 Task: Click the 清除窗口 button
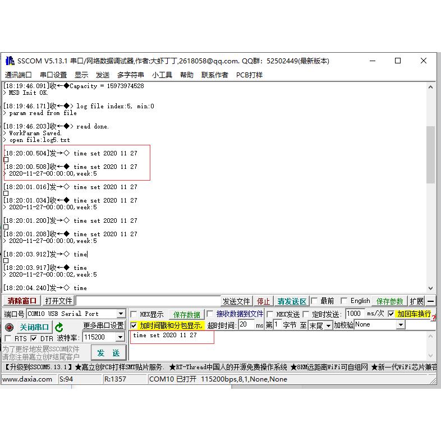22,301
